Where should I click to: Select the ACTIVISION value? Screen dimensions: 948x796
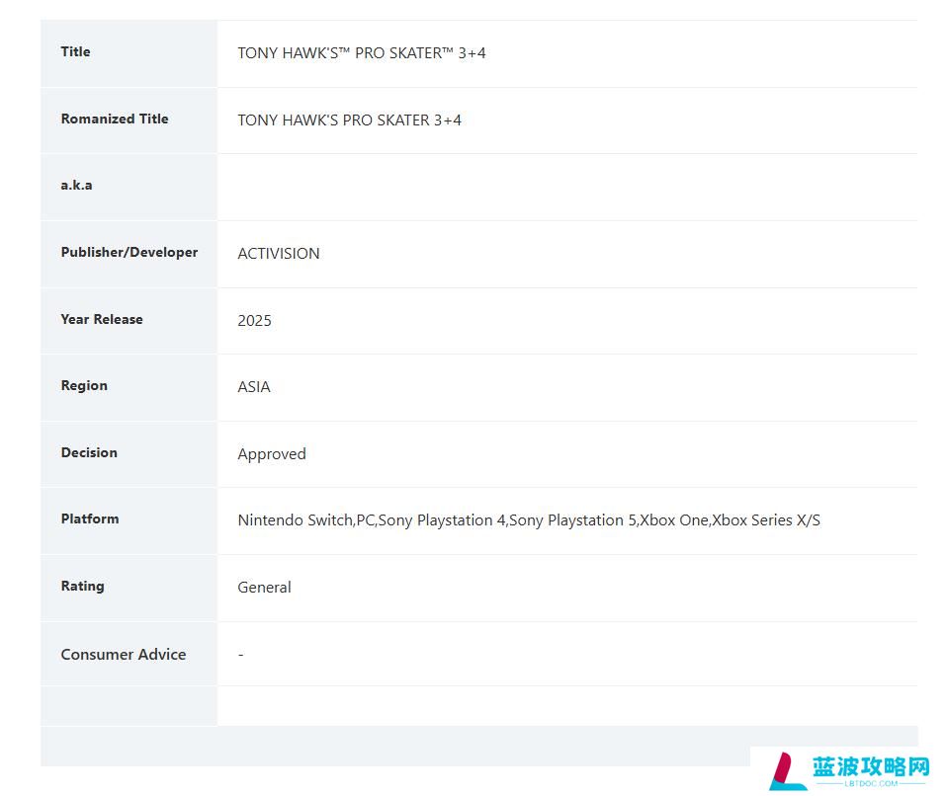pyautogui.click(x=279, y=254)
